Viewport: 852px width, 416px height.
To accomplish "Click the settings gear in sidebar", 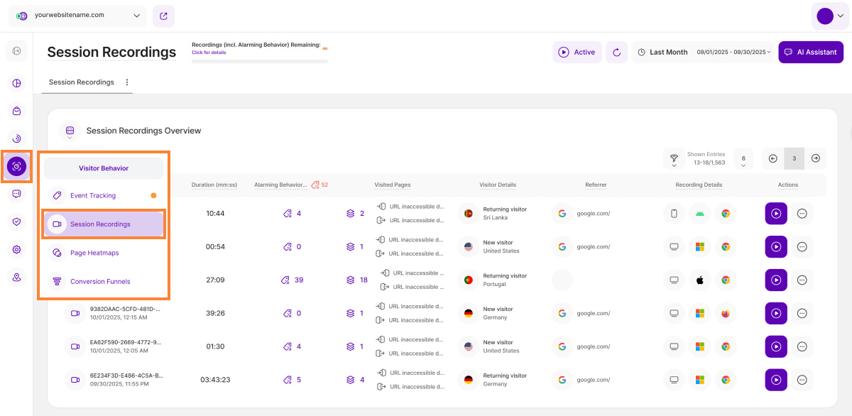I will [x=16, y=249].
